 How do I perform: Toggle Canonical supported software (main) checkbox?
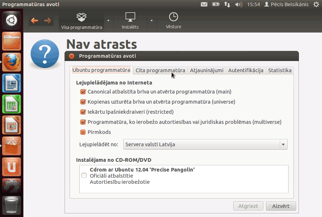tap(83, 92)
